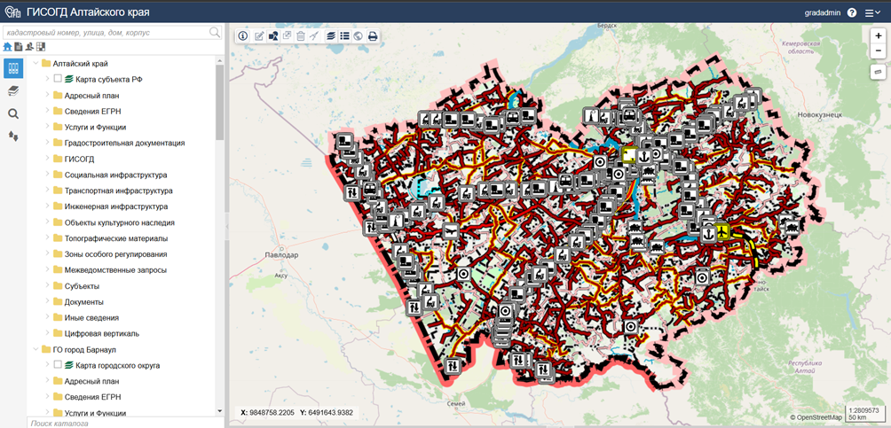Expand the Градостроительная документация folder
The image size is (891, 428).
tap(47, 143)
